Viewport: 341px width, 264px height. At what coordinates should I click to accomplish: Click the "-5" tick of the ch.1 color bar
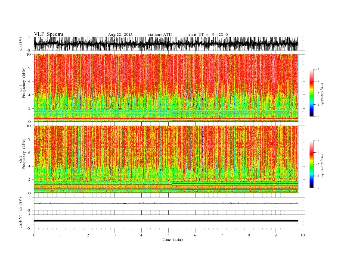(317, 93)
